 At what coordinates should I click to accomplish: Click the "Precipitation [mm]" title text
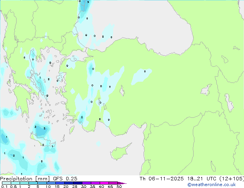(25, 179)
